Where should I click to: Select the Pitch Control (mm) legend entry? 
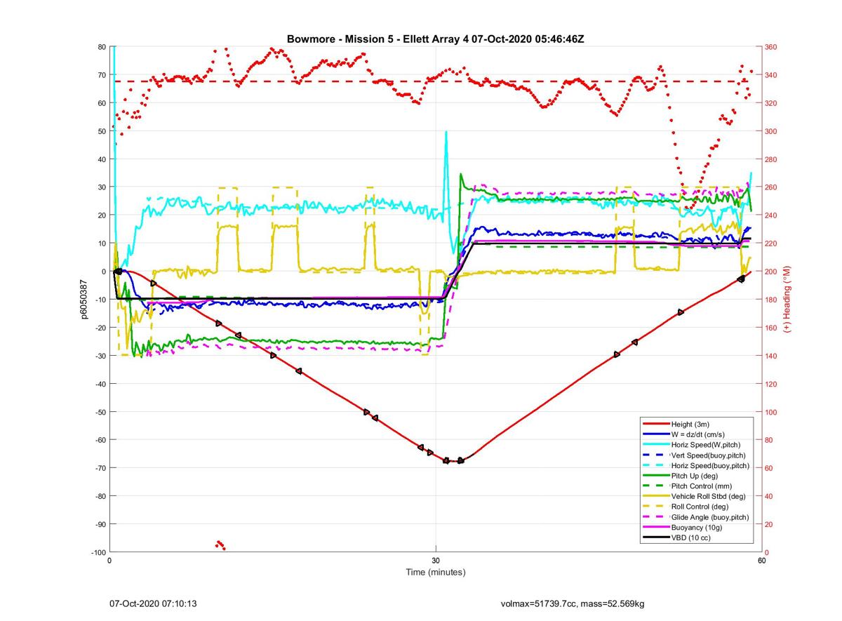[x=696, y=486]
